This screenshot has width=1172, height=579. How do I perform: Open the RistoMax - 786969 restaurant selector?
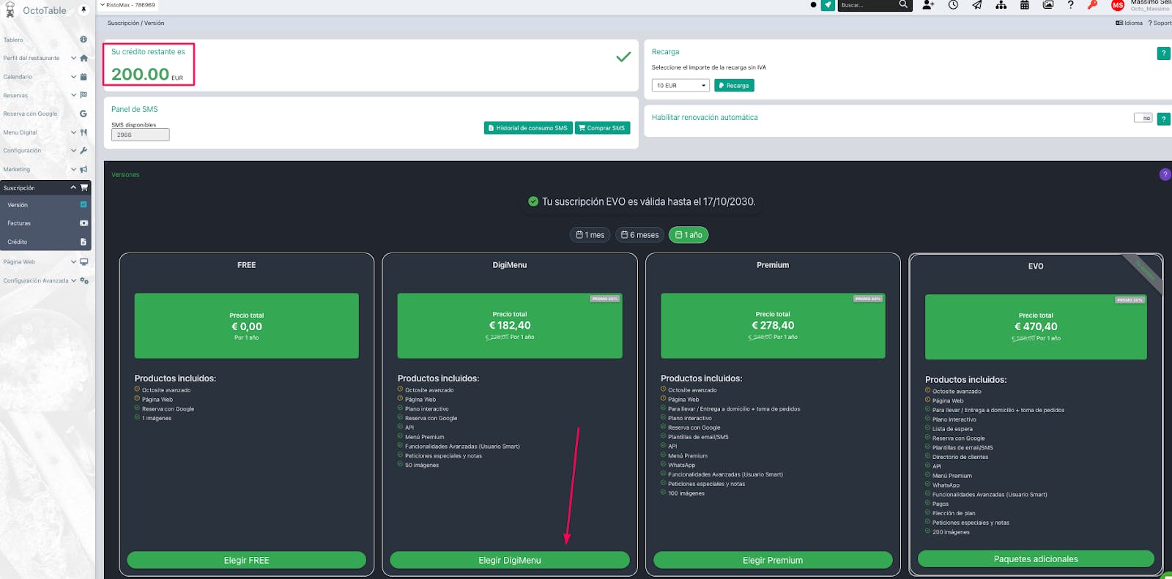127,5
